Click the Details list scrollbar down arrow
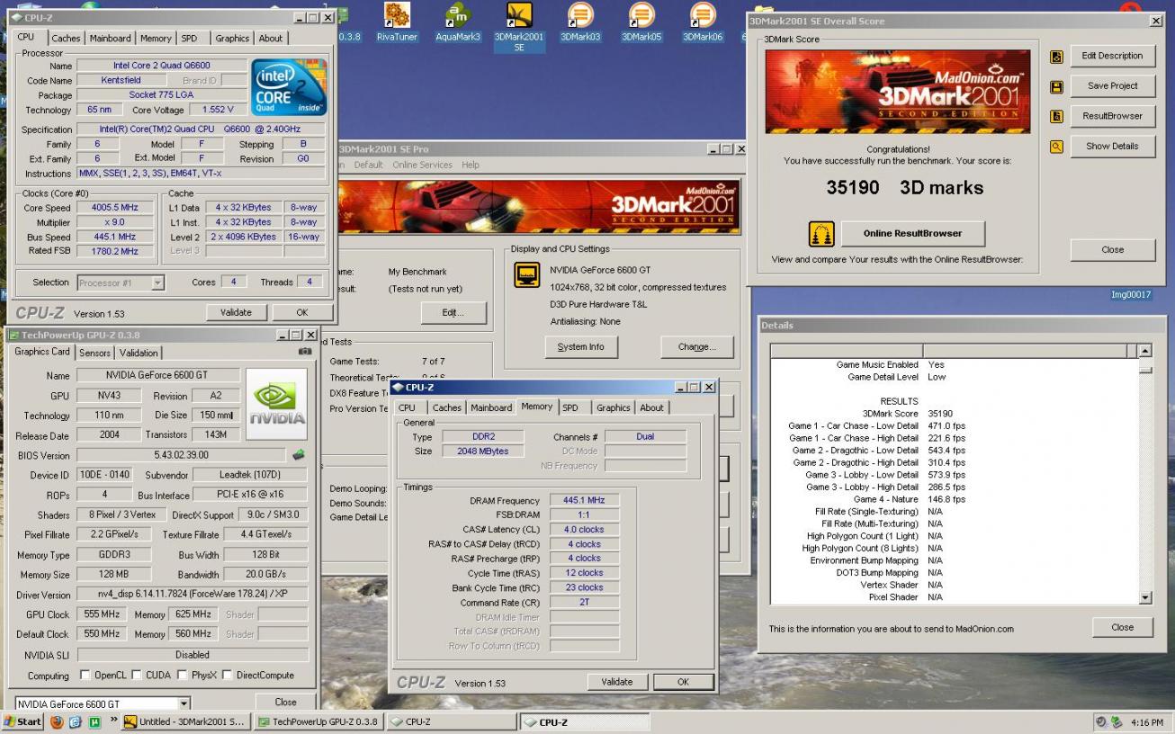The image size is (1175, 734). coord(1144,597)
